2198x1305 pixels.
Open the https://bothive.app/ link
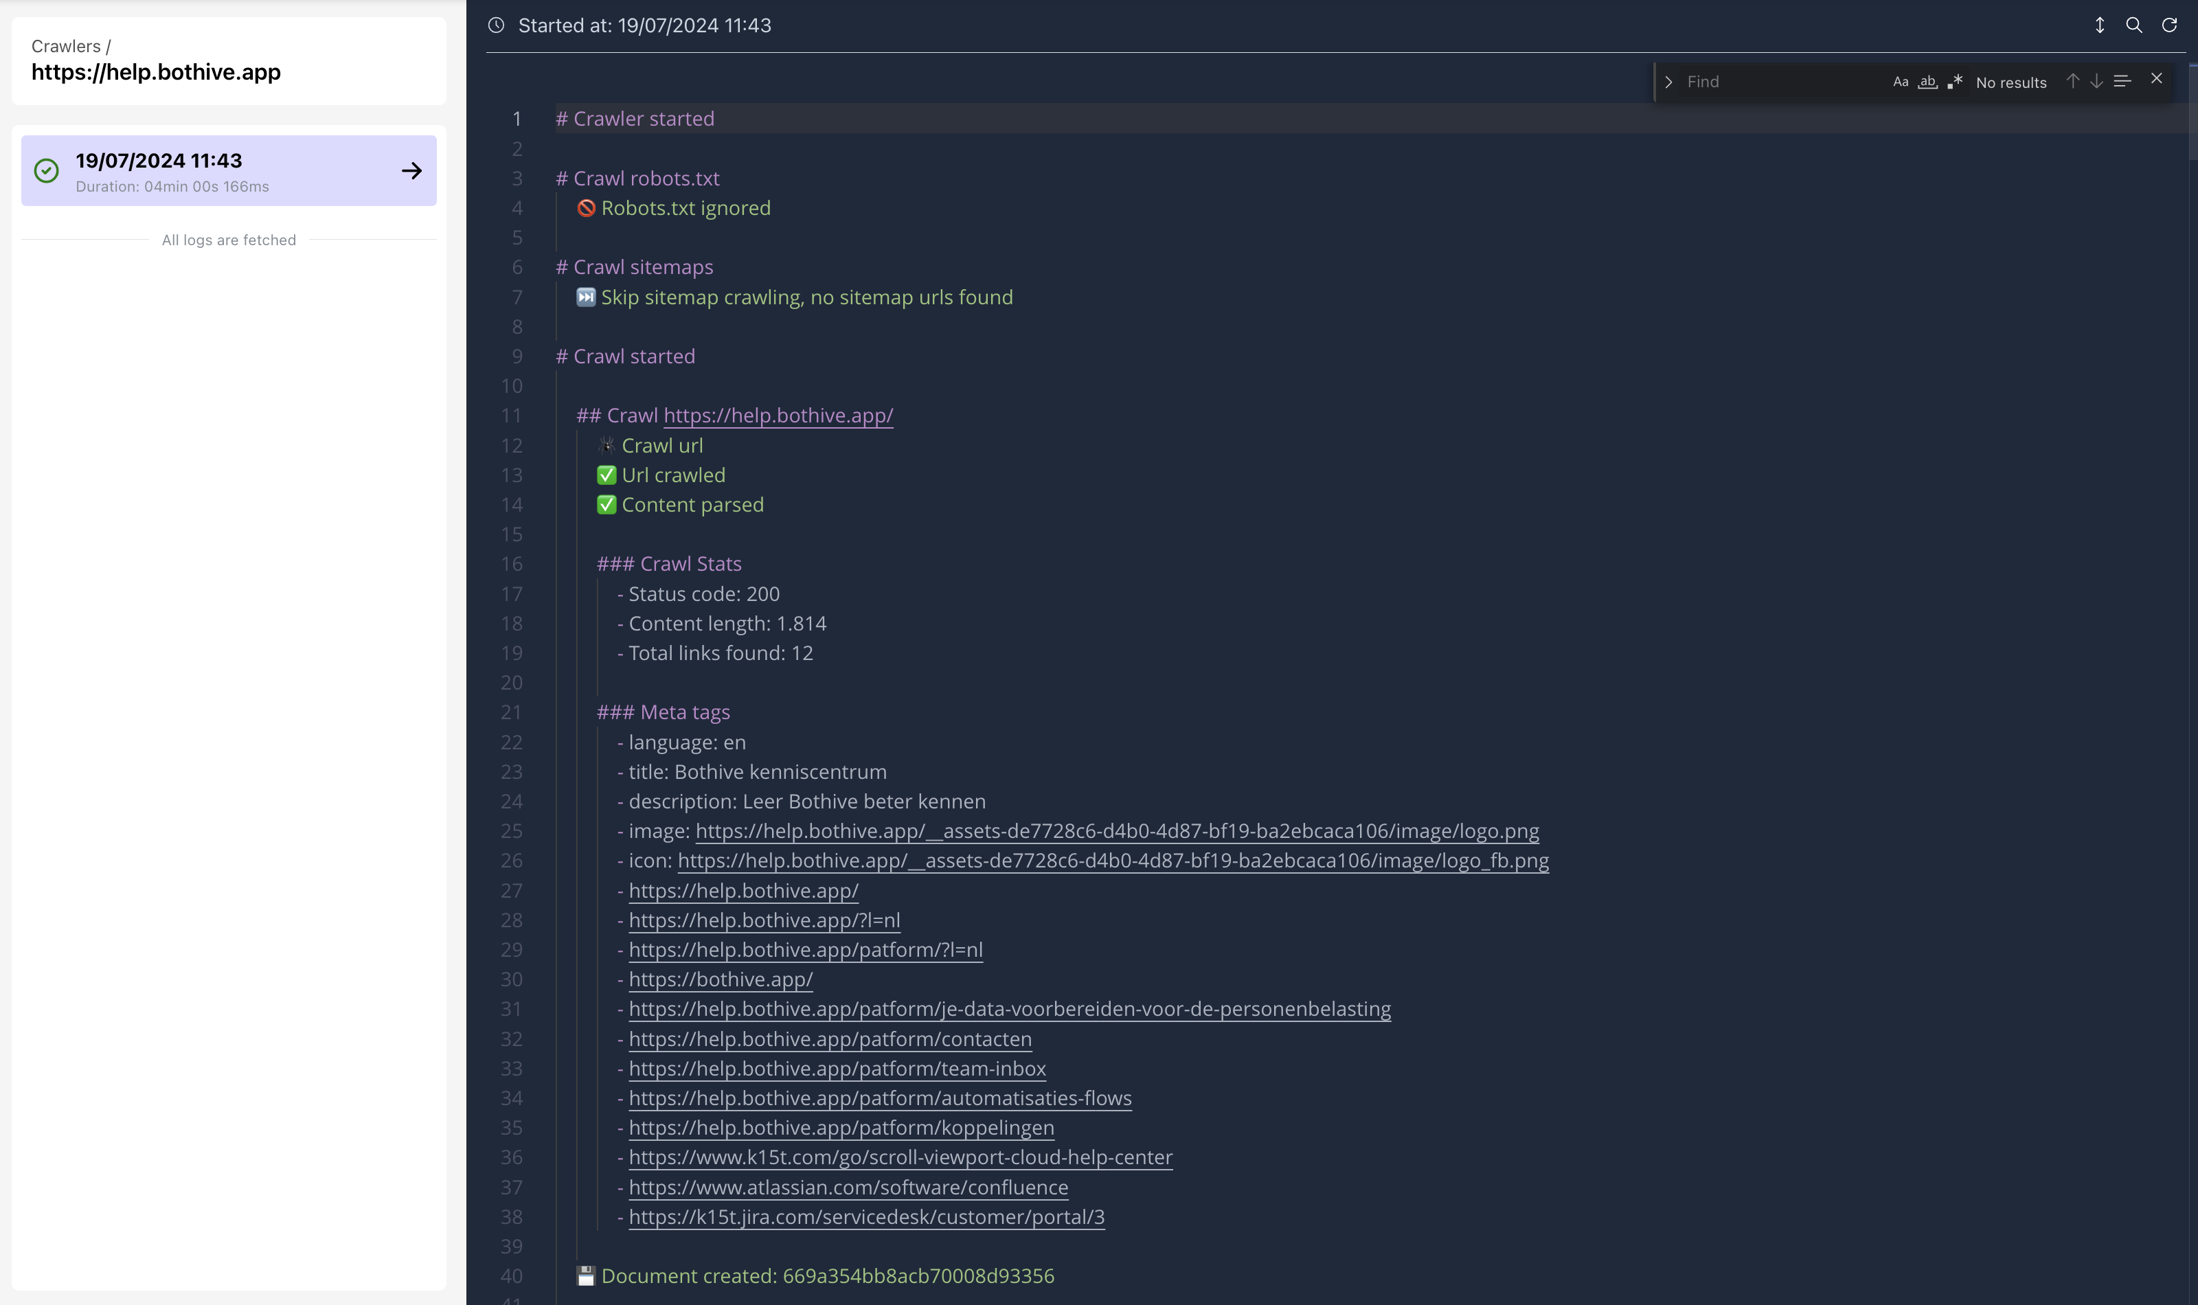(721, 979)
